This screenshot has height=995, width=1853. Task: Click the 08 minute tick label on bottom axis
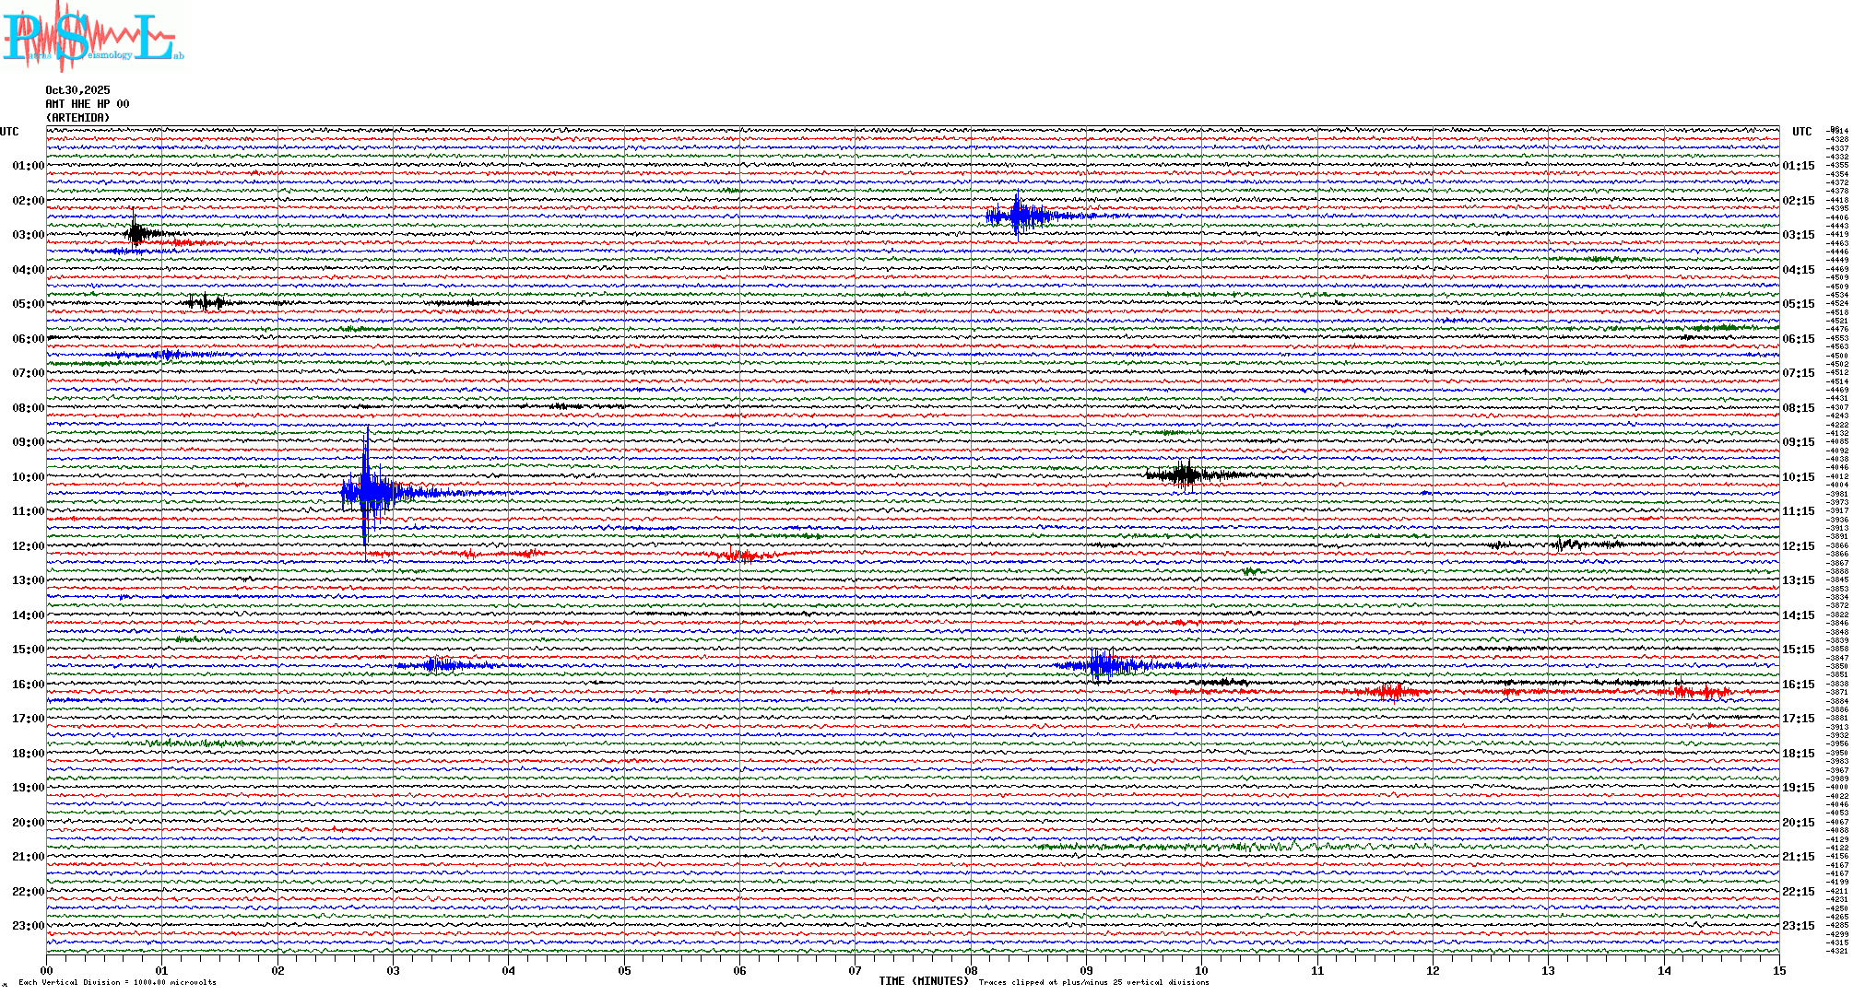pyautogui.click(x=971, y=970)
